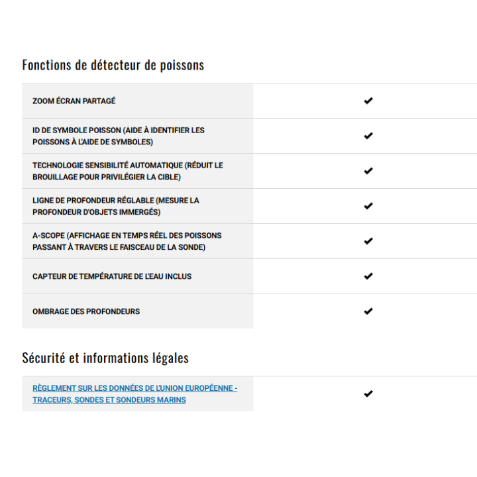Image resolution: width=477 pixels, height=477 pixels.
Task: Click the Technologie sensibilité automatique checkmark
Action: tap(368, 171)
